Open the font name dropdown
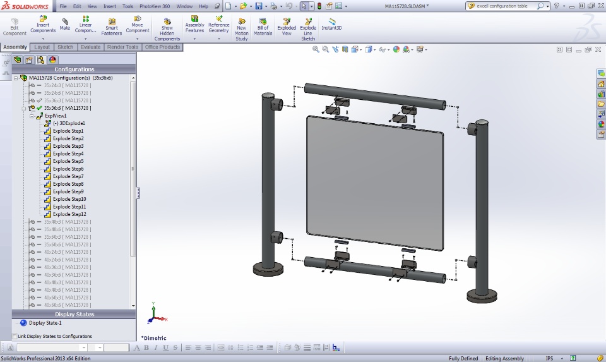Screen dimensions: 606x362 (x=83, y=347)
